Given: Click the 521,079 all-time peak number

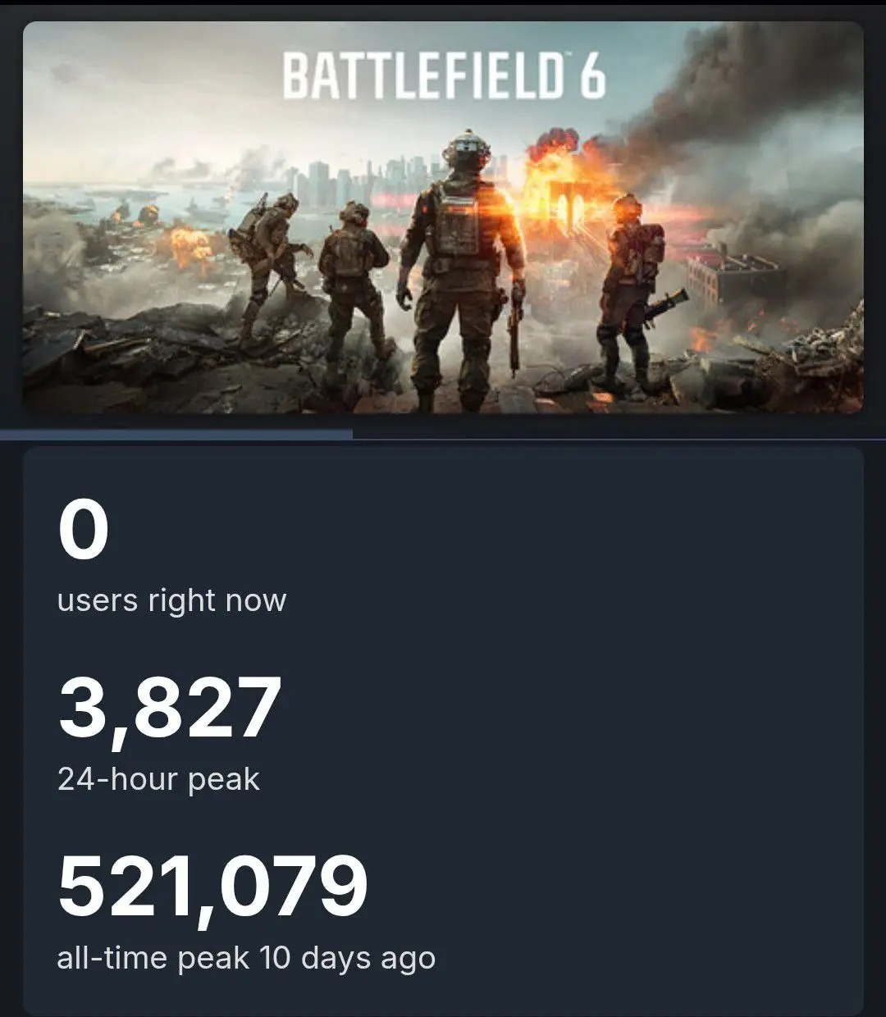Looking at the screenshot, I should (x=212, y=886).
